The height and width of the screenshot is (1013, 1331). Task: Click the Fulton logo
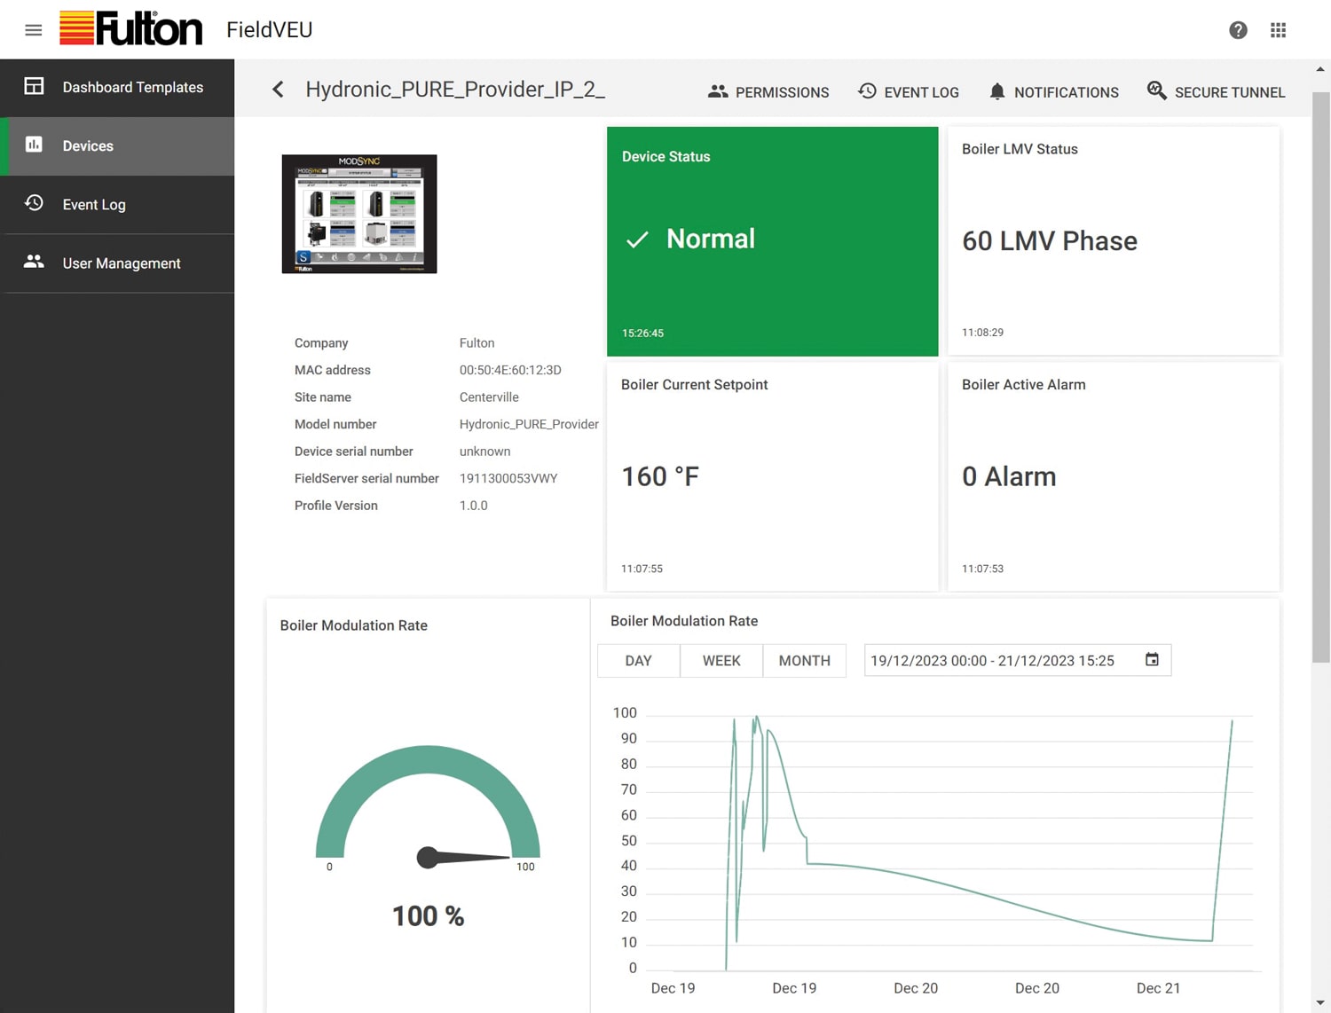[131, 28]
